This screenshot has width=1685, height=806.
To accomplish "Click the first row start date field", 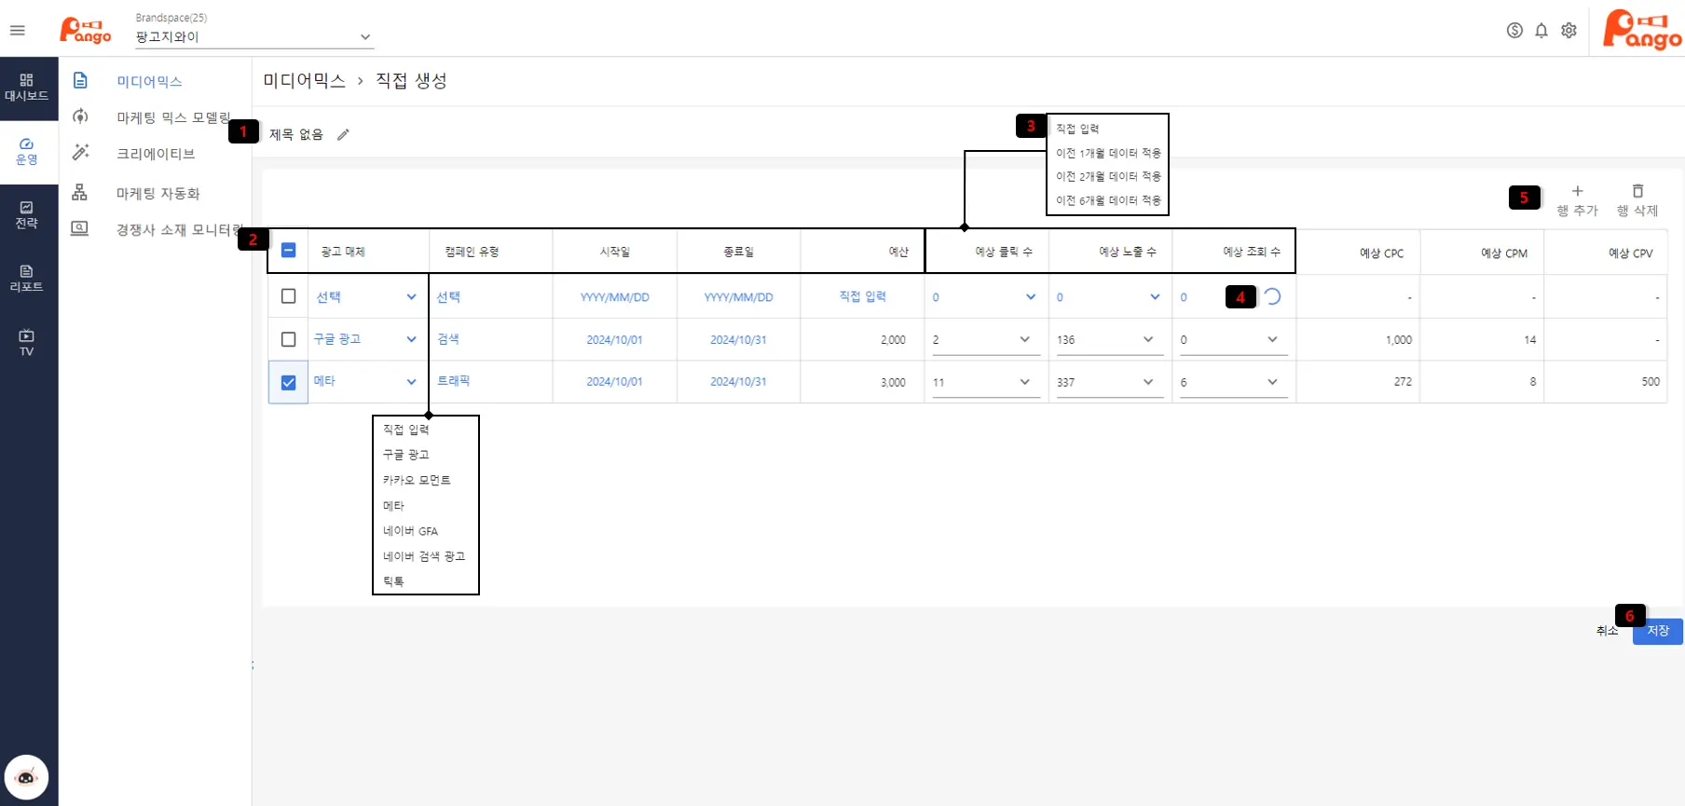I will click(x=614, y=297).
